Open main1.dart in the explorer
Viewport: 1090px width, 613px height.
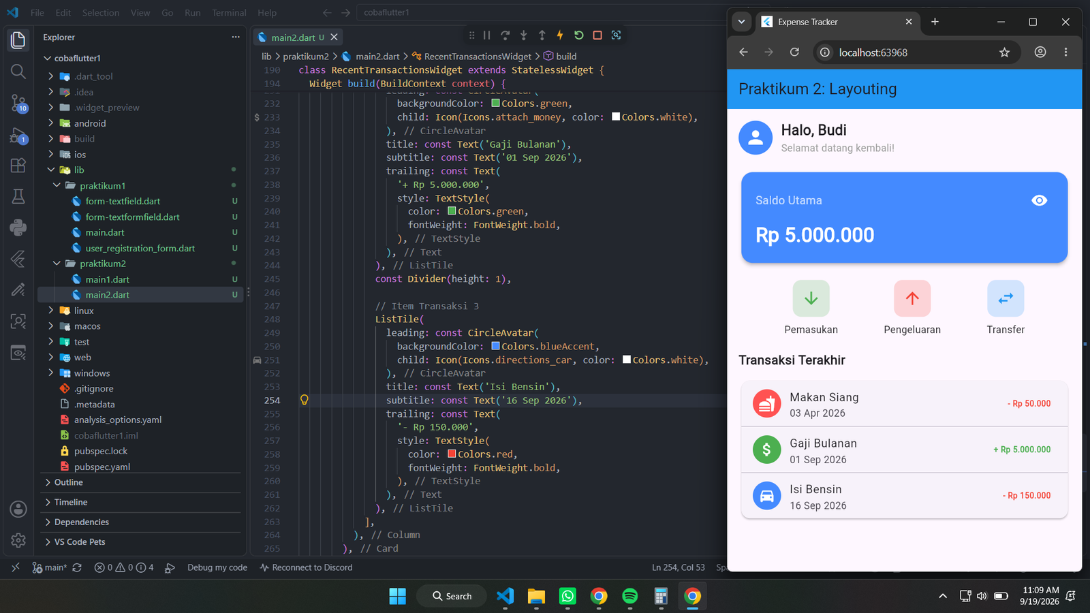point(107,279)
